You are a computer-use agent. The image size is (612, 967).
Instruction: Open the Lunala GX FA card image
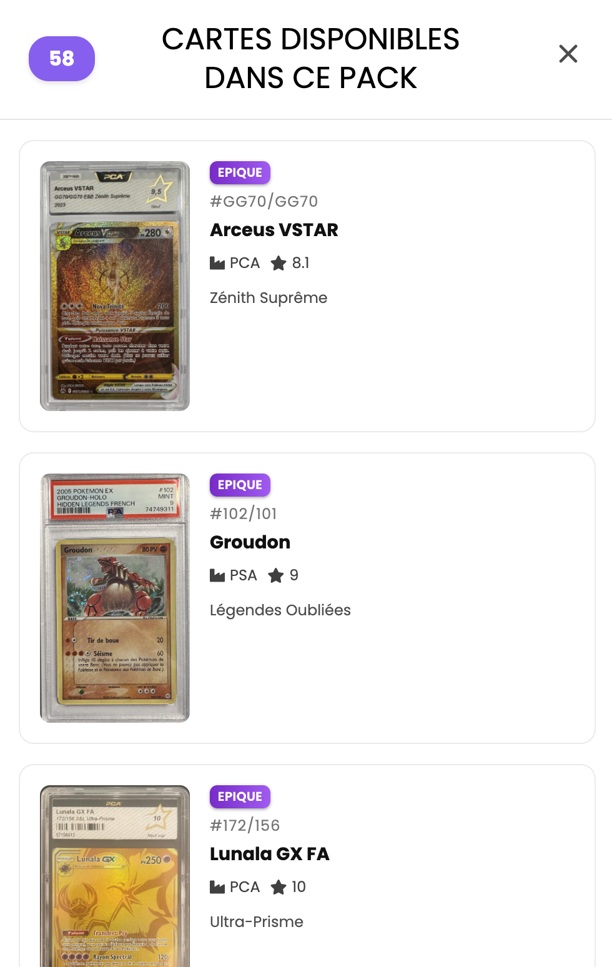point(115,876)
